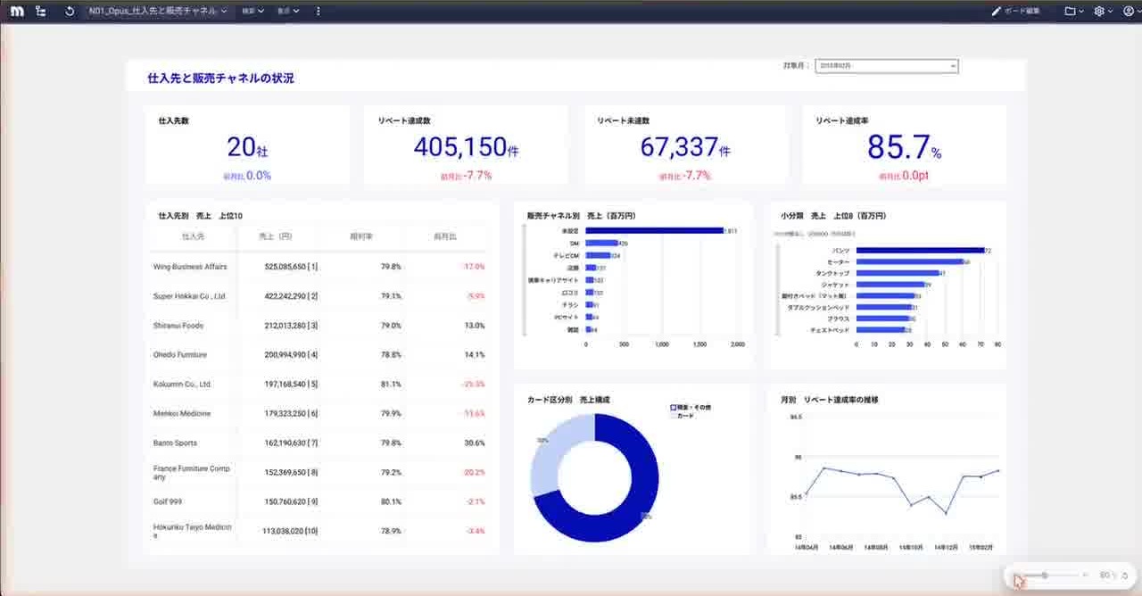Screen dimensions: 1142x596
Task: Click the 85.7% rebate rate figure
Action: (x=905, y=147)
